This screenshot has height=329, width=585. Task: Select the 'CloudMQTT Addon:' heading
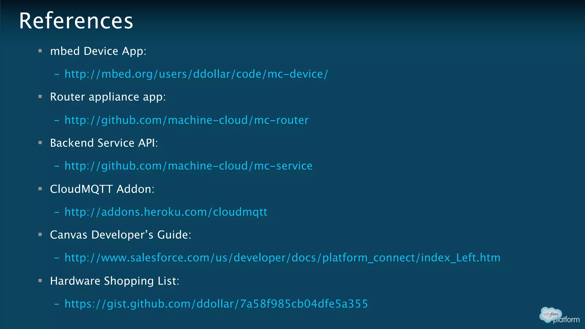[x=102, y=189]
